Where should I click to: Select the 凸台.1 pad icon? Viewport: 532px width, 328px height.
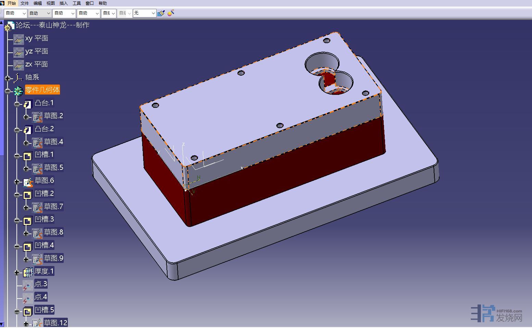(x=27, y=104)
